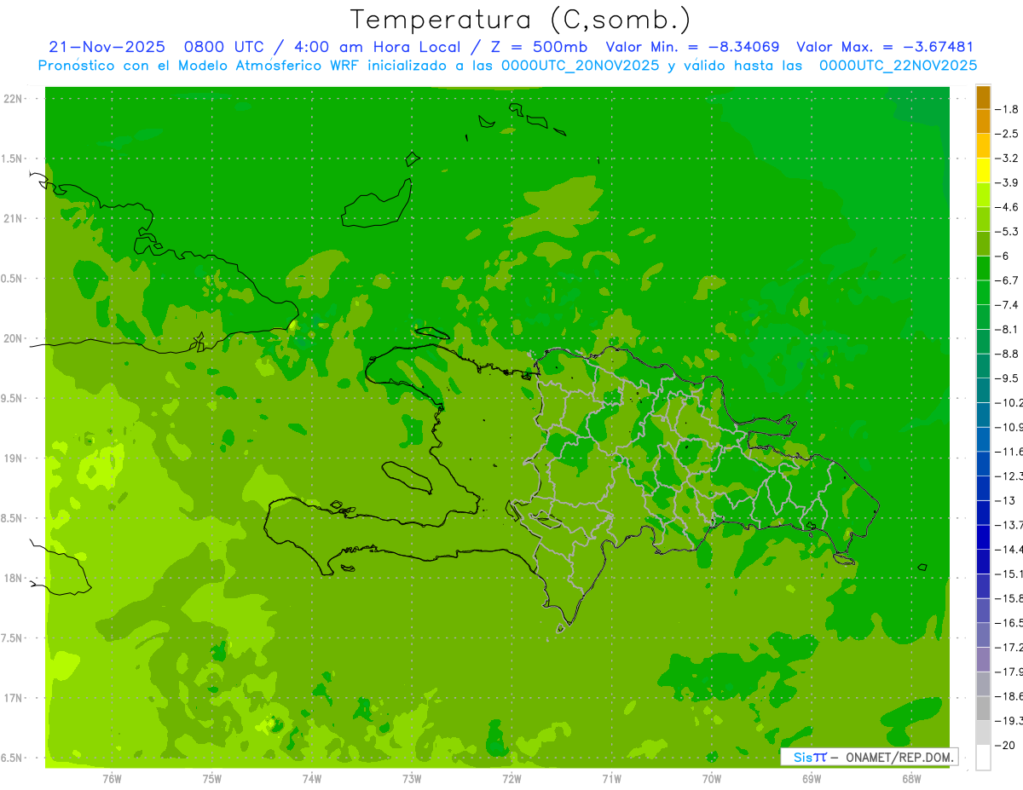The width and height of the screenshot is (1023, 790).
Task: Click the '69W' longitude axis label
Action: pos(812,778)
